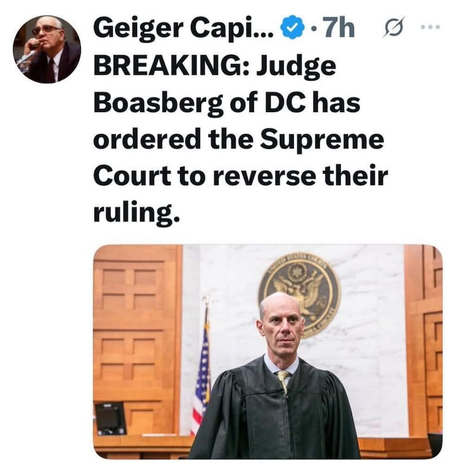
Task: Click the blue verified checkmark badge
Action: point(292,28)
